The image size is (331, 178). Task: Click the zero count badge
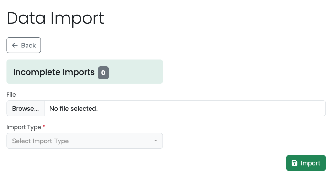[103, 73]
